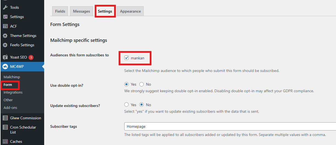Click the Tools wrench icon
Viewport: 336px width, 145px height.
click(x=5, y=7)
